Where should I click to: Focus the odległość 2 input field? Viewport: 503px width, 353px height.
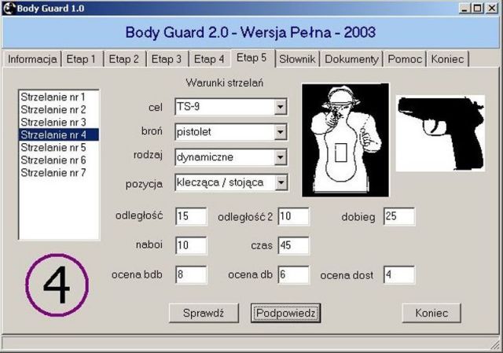click(293, 216)
